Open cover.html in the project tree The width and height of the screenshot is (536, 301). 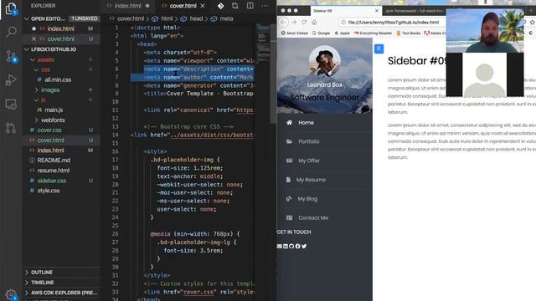[x=50, y=140]
